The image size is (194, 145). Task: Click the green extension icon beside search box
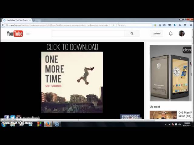(x=155, y=25)
